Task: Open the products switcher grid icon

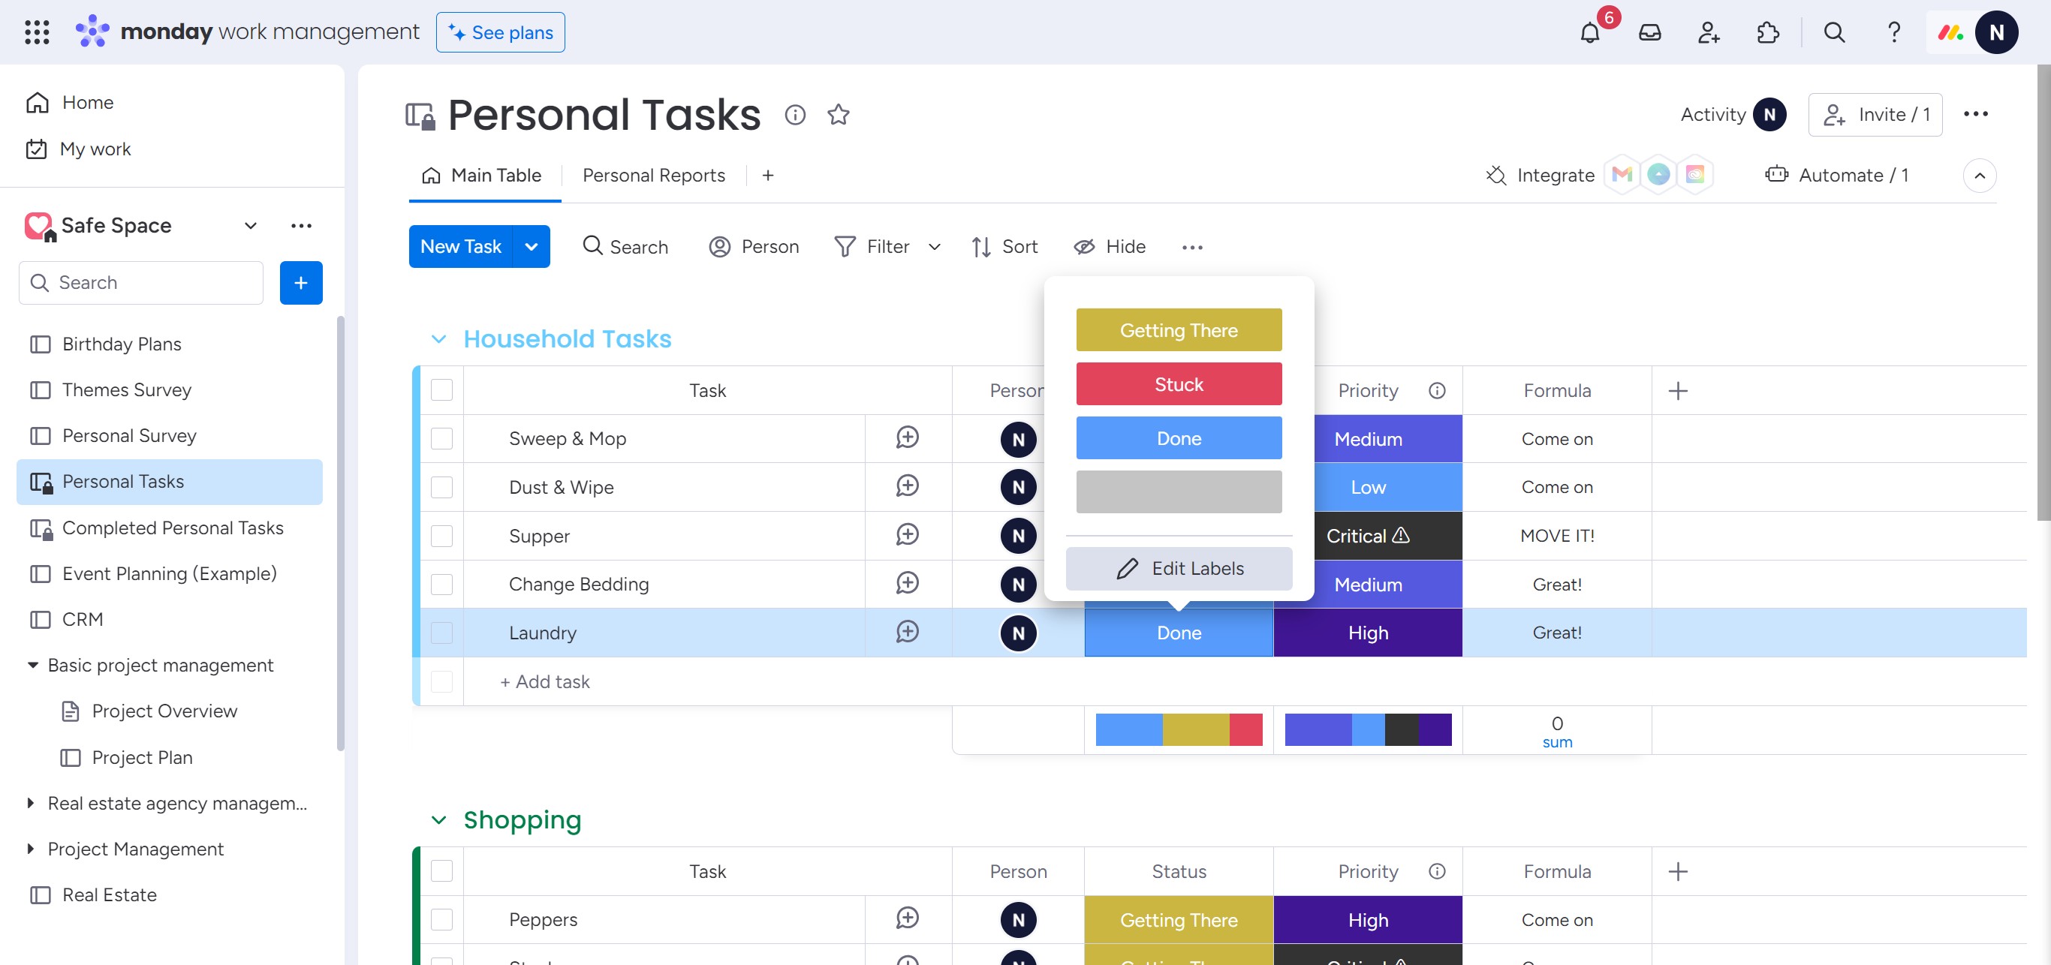Action: tap(37, 32)
